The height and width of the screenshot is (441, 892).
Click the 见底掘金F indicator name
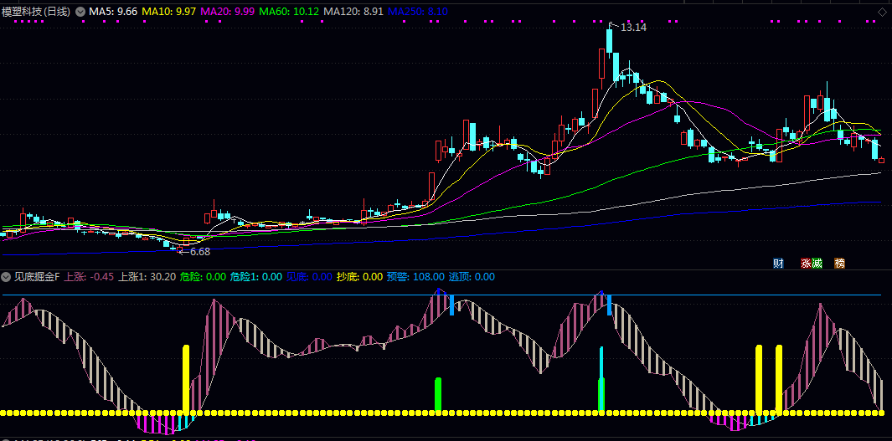click(38, 277)
